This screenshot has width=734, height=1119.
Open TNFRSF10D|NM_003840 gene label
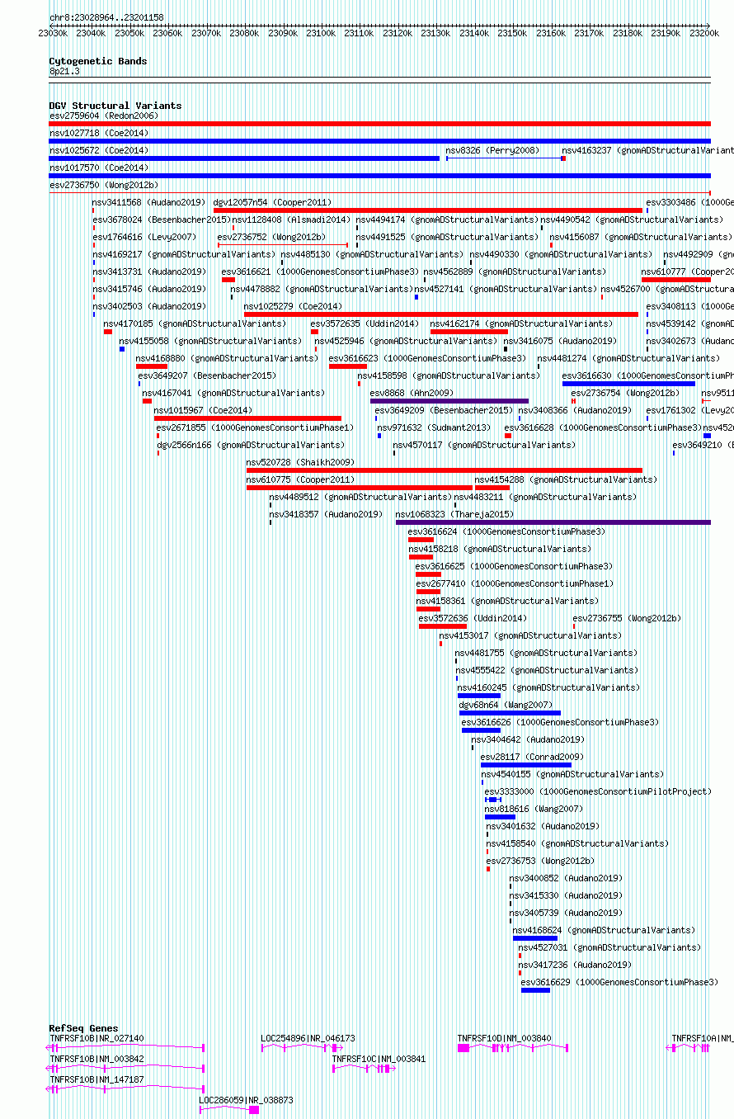(505, 1038)
